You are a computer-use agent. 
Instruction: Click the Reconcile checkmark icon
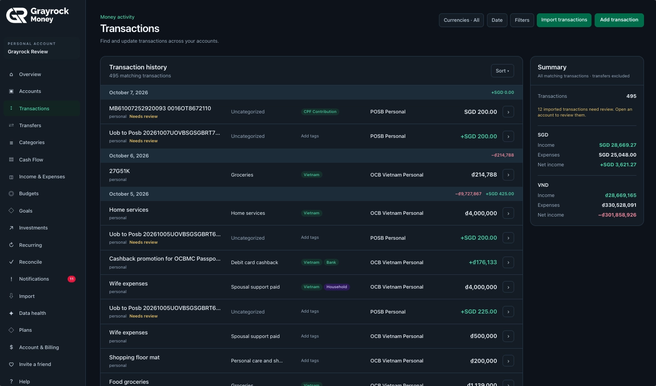point(11,262)
